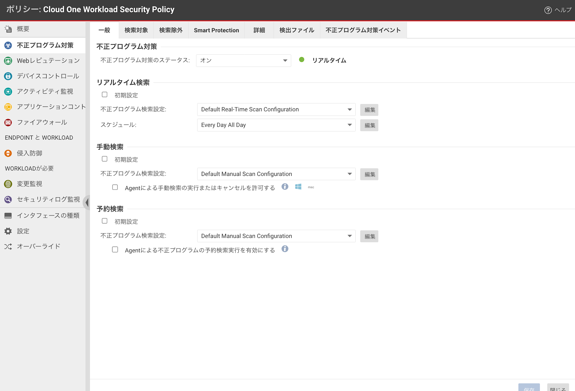Open 予約検索 Default Manual Scan Configuration dropdown
Image resolution: width=575 pixels, height=391 pixels.
point(276,236)
